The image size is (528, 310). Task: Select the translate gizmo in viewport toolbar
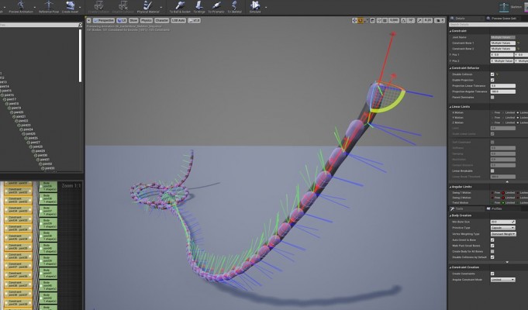[354, 20]
